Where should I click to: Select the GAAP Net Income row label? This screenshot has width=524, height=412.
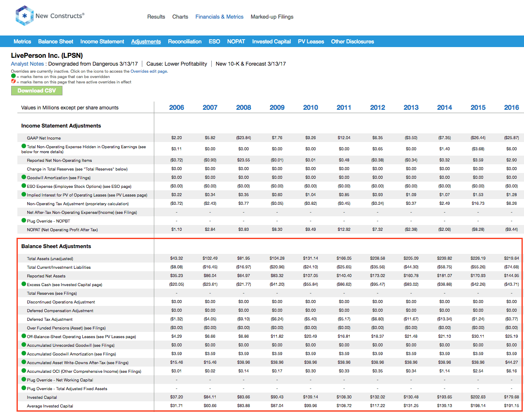(x=44, y=138)
